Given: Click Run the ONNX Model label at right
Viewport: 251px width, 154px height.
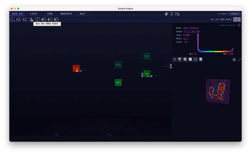Looking at the screenshot, I should pyautogui.click(x=221, y=19).
